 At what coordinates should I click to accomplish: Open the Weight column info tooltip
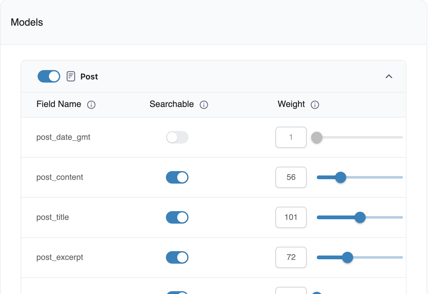(x=315, y=105)
